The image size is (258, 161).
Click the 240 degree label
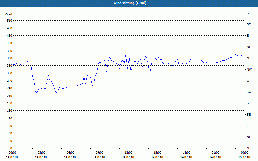pyautogui.click(x=9, y=88)
